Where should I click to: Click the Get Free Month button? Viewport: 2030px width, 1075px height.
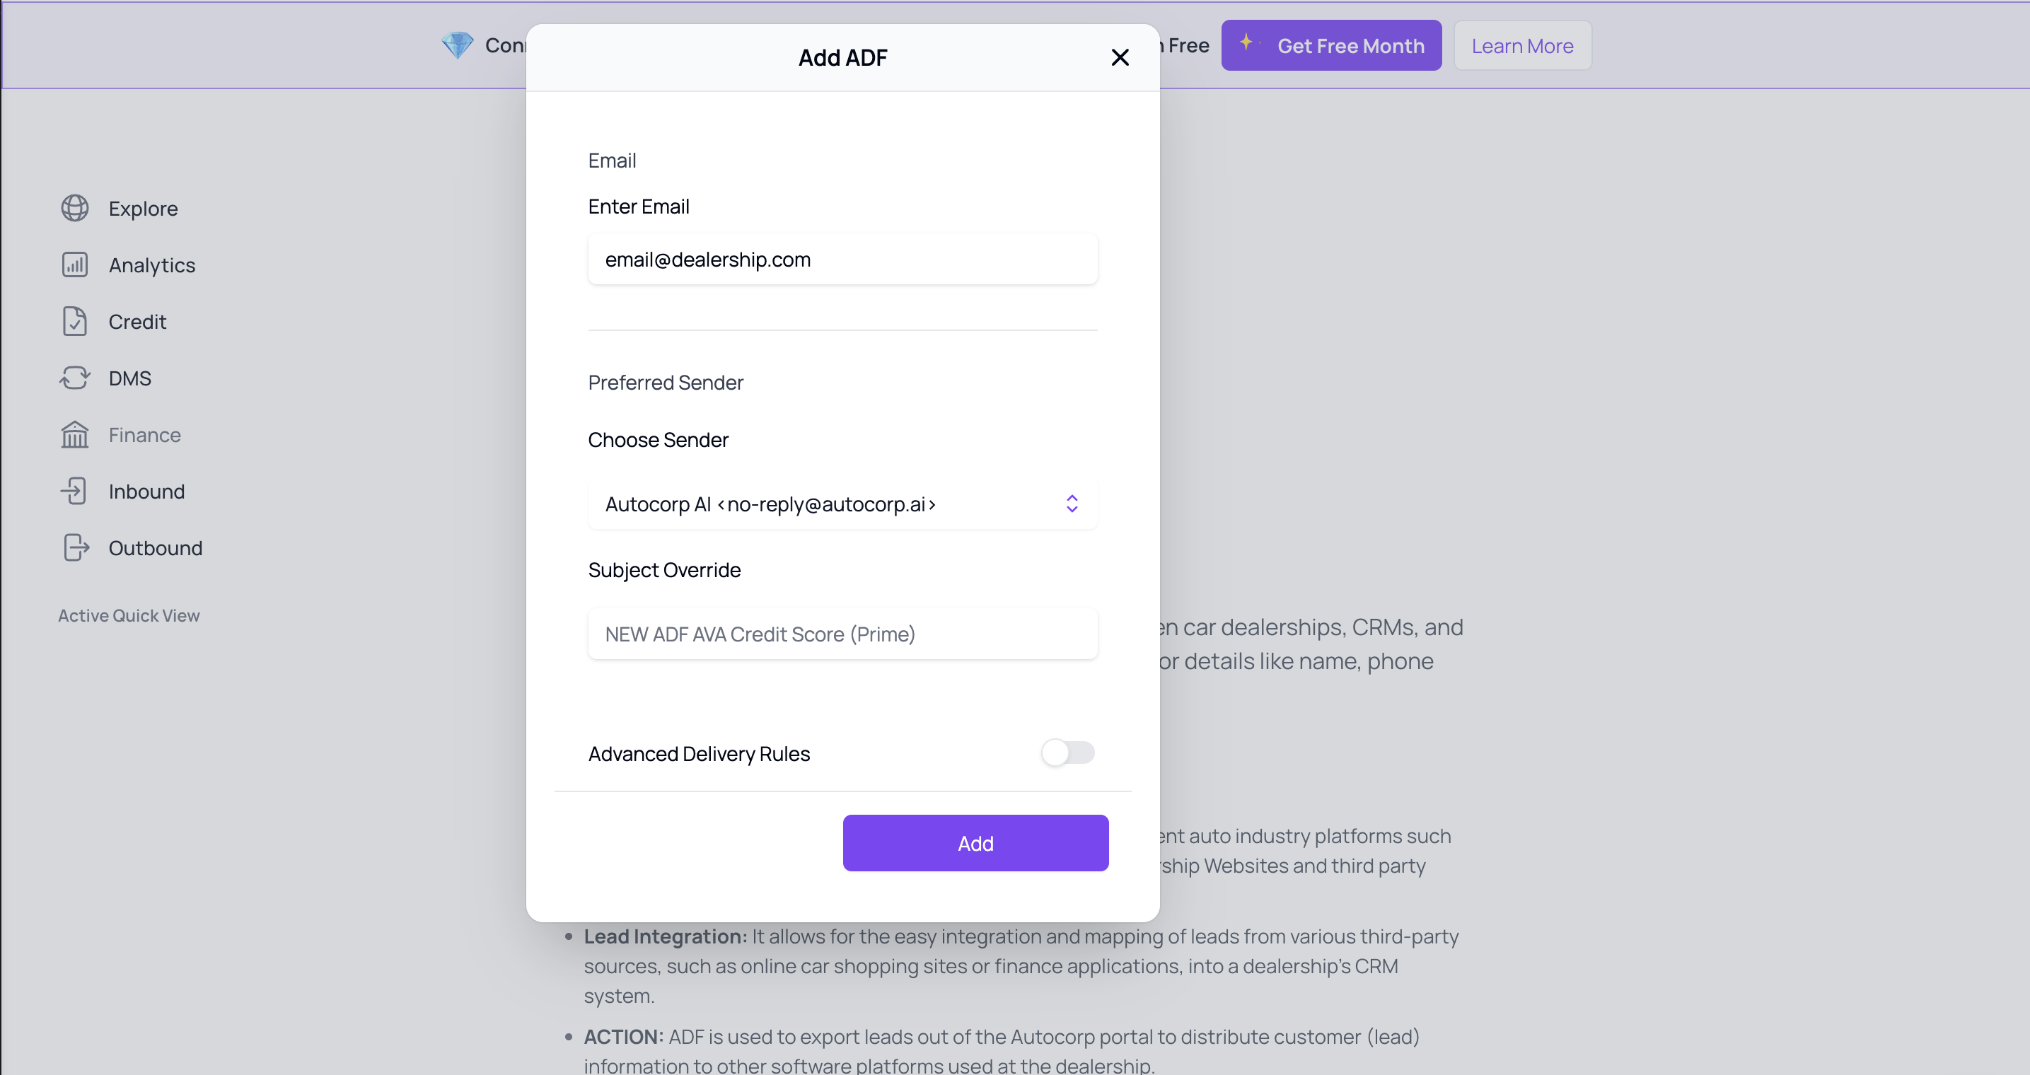coord(1331,46)
